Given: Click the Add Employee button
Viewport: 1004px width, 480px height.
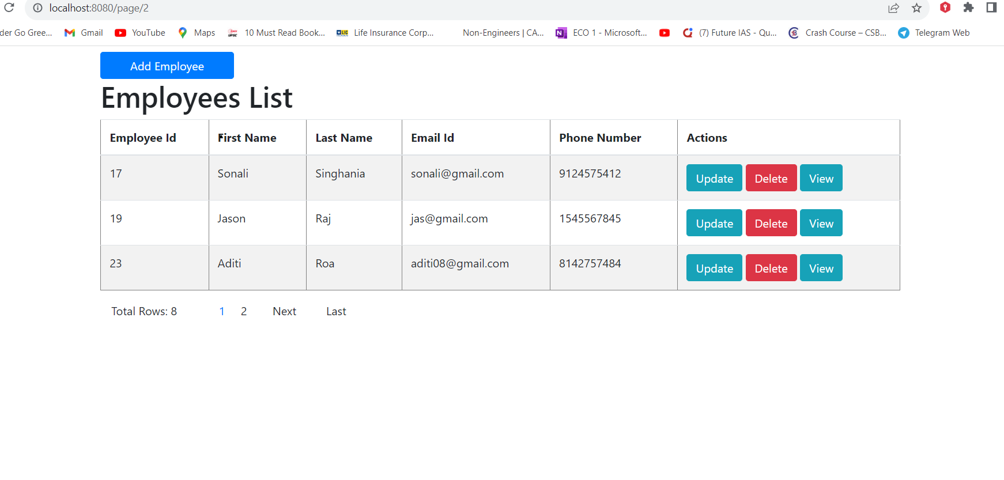Looking at the screenshot, I should (167, 66).
